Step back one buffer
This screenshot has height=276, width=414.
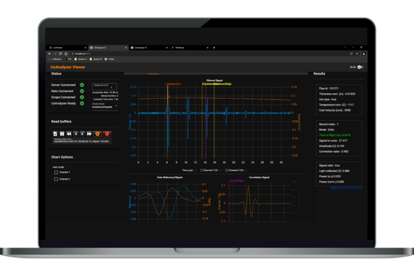pyautogui.click(x=76, y=133)
